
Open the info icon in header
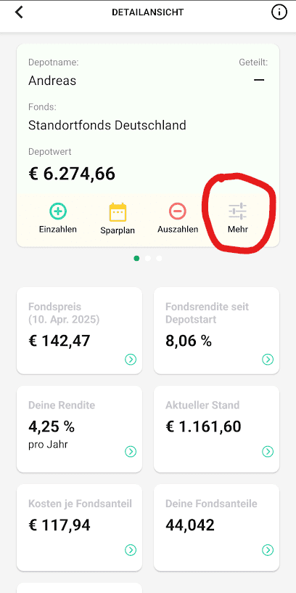click(279, 12)
